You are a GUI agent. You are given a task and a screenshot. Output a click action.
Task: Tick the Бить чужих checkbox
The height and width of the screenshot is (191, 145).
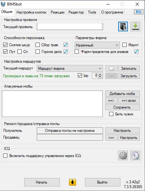tap(111, 114)
